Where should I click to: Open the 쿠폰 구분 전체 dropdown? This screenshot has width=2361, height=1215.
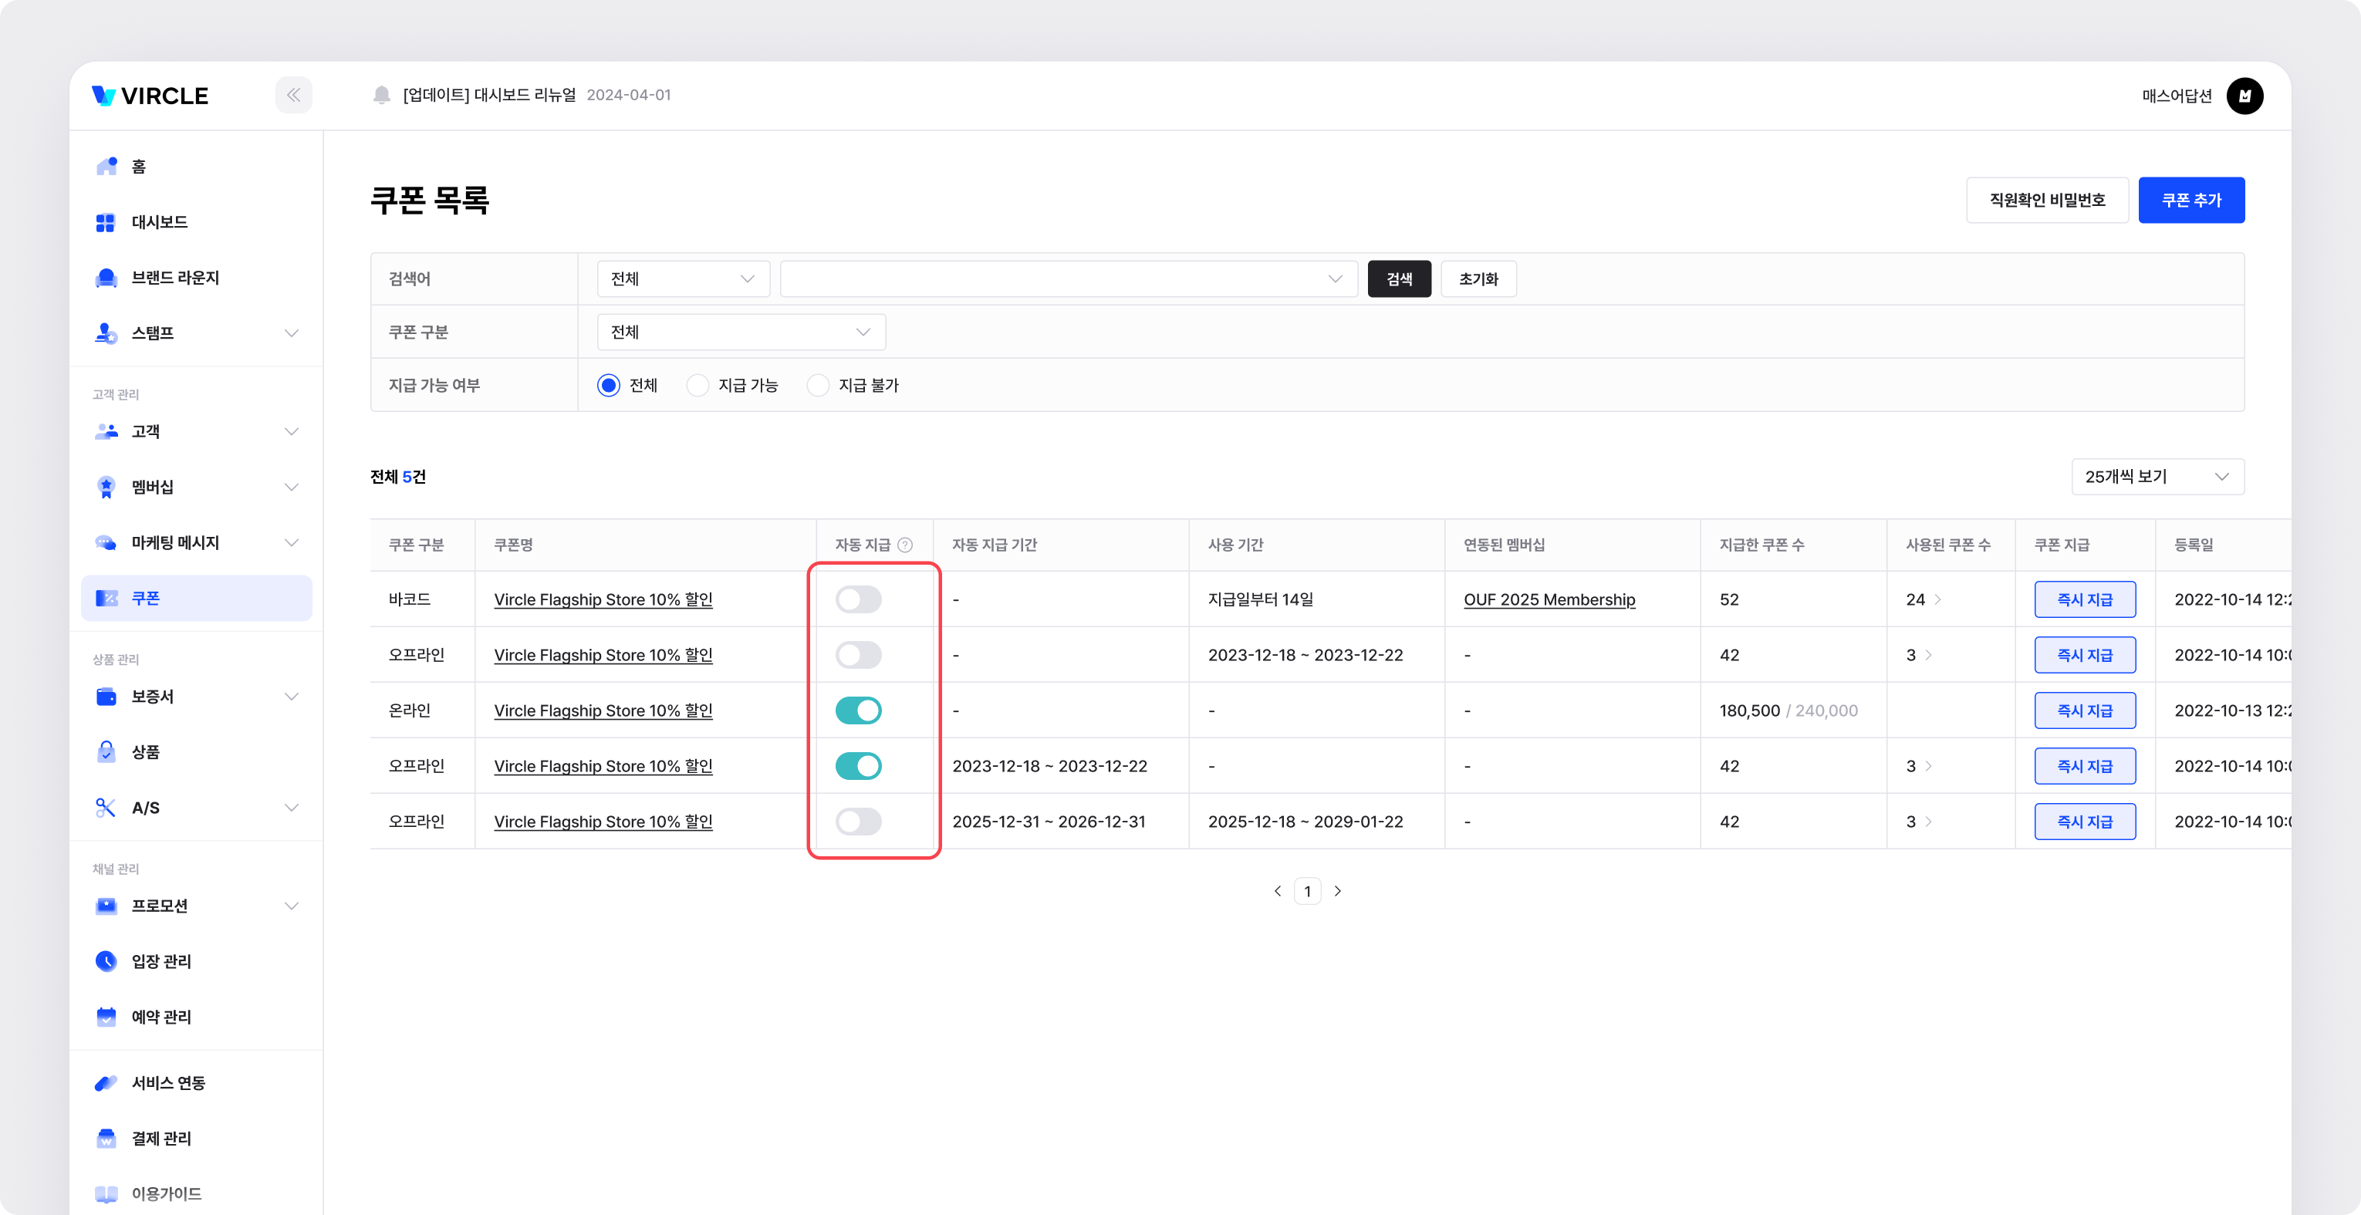[741, 332]
